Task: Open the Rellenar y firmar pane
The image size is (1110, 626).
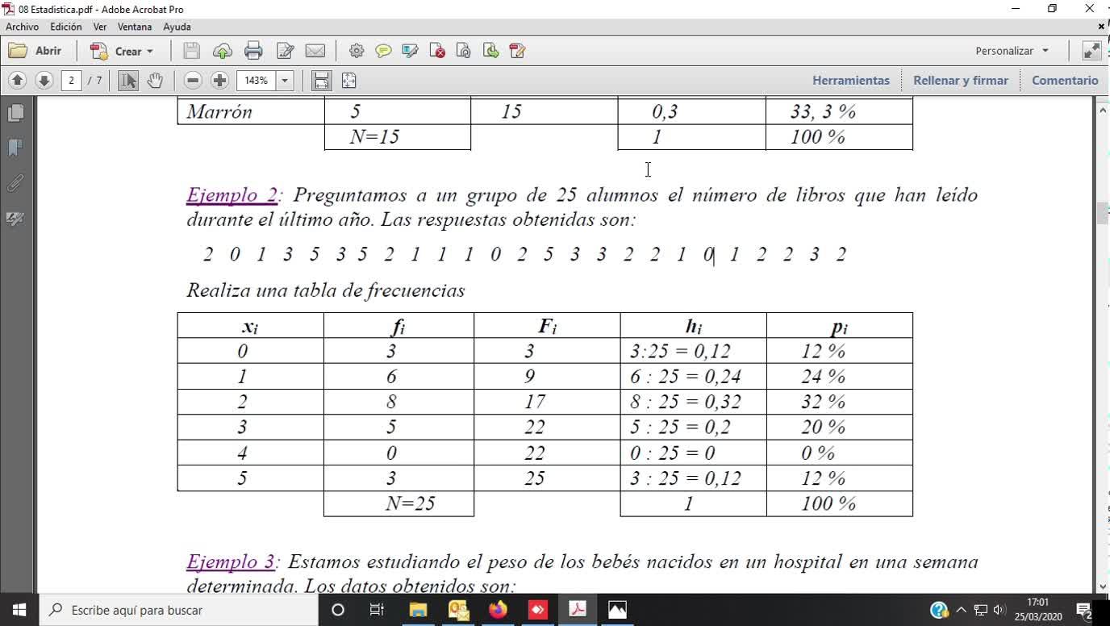Action: (961, 80)
